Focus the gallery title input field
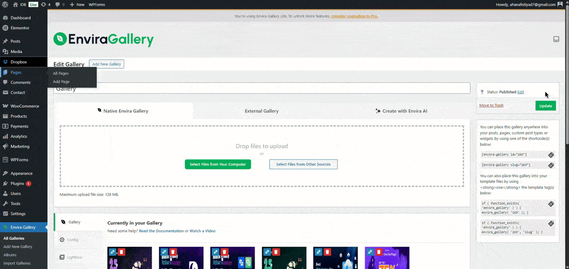Image resolution: width=569 pixels, height=269 pixels. (x=261, y=89)
